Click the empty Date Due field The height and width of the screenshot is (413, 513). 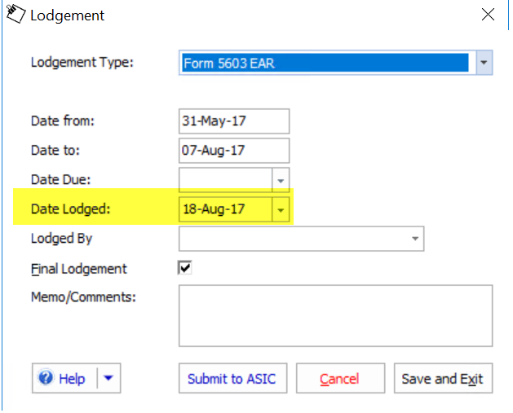[226, 180]
